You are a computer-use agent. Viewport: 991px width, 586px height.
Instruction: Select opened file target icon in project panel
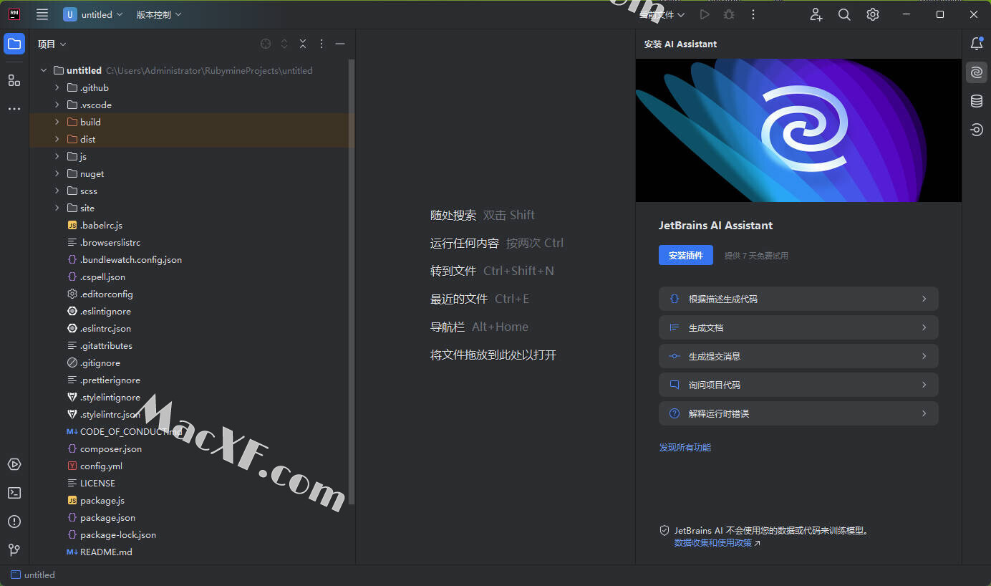(x=266, y=44)
